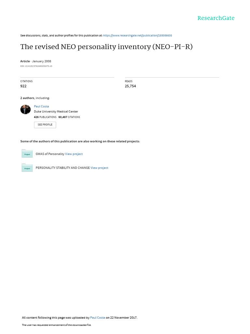Open View project link for GWAS of Personality
The height and width of the screenshot is (334, 250).
(x=74, y=154)
